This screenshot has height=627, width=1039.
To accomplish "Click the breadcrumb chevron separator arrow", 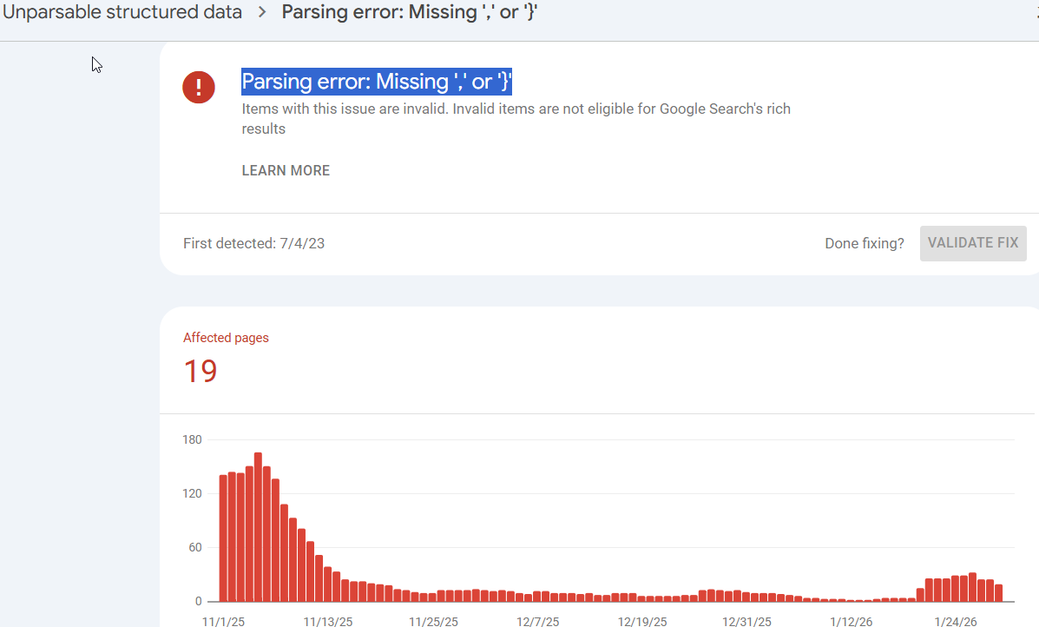I will click(x=262, y=13).
